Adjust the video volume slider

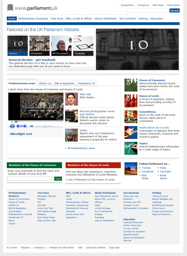pos(45,126)
